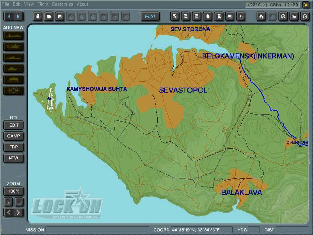
Task: Add a new ship unit
Action: pos(14,58)
